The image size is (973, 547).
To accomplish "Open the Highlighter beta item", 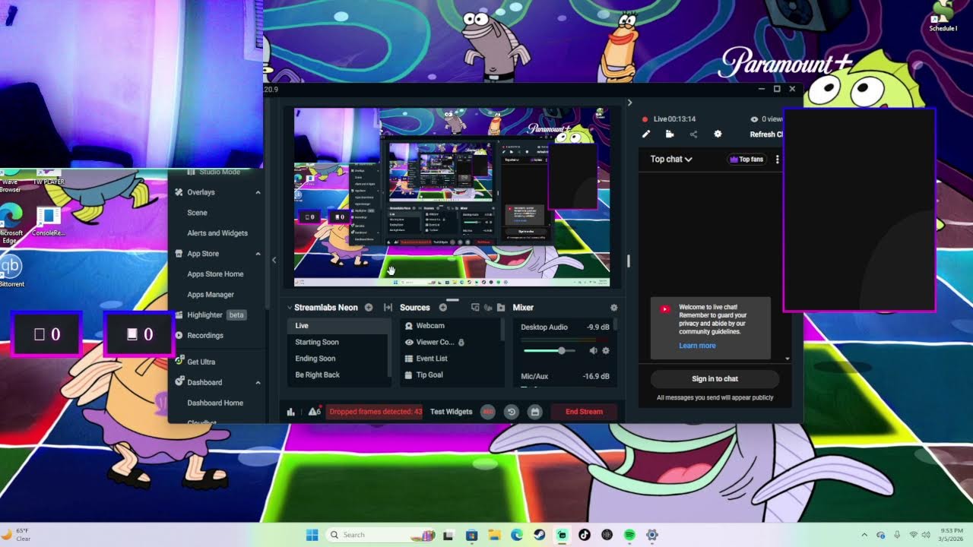I will tap(211, 315).
